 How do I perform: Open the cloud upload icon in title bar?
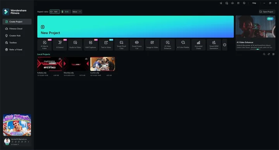pyautogui.click(x=232, y=3)
